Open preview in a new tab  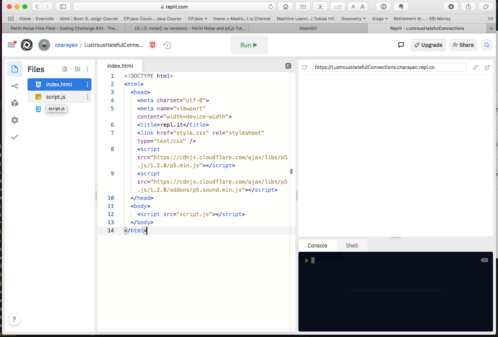pyautogui.click(x=487, y=67)
